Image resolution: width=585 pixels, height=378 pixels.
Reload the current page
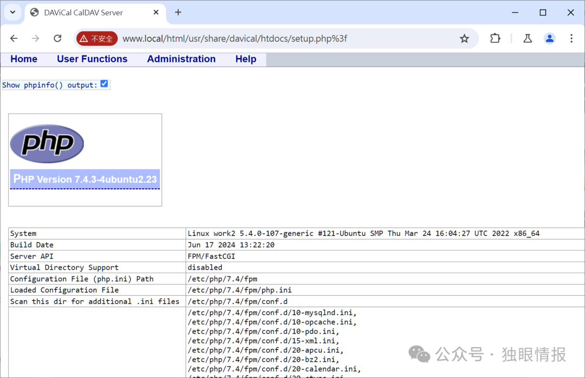[x=57, y=38]
